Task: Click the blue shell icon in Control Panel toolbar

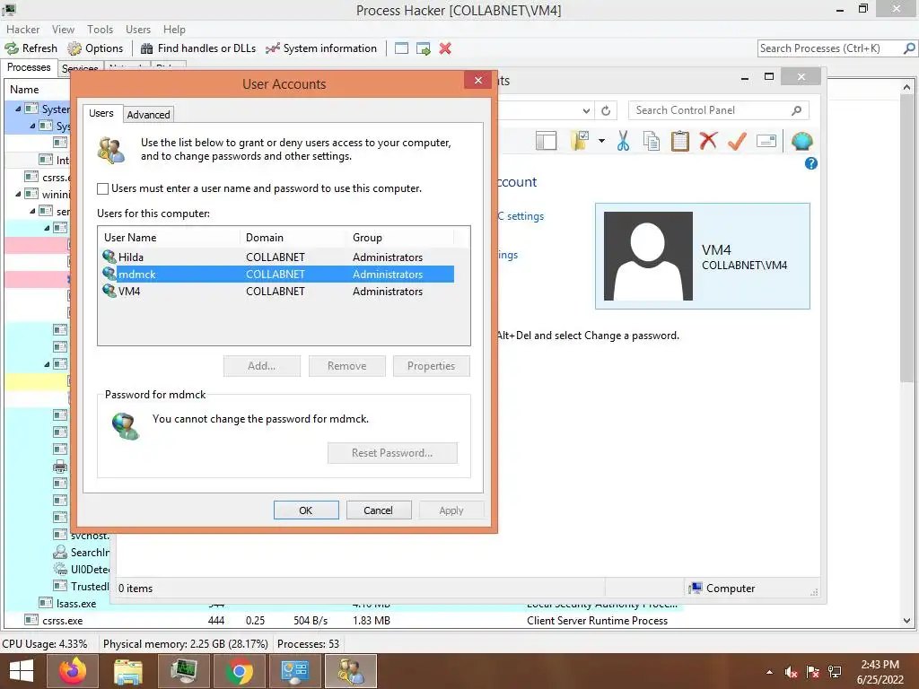Action: [801, 141]
